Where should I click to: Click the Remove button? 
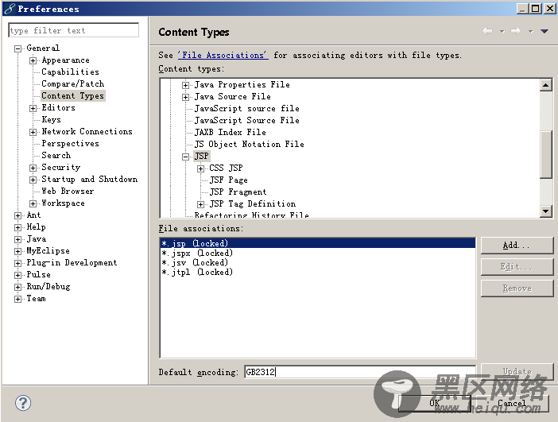[x=517, y=288]
